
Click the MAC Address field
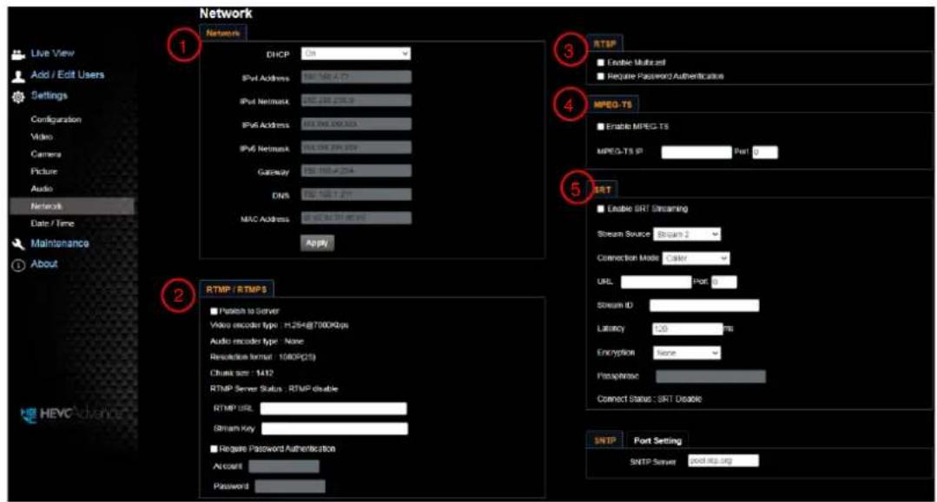(355, 218)
